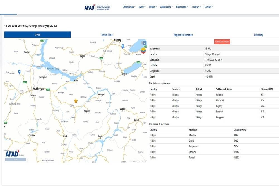The image size is (279, 186).
Task: Click the AFAD logo in the header
Action: tap(90, 7)
